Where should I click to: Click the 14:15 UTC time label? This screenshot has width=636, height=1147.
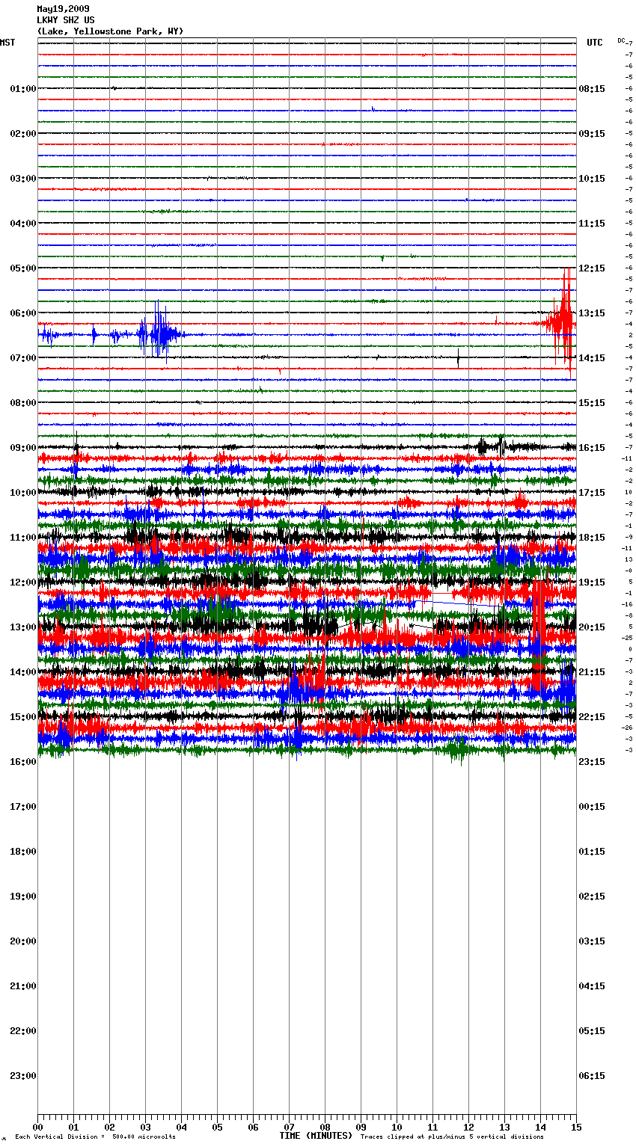(x=592, y=358)
